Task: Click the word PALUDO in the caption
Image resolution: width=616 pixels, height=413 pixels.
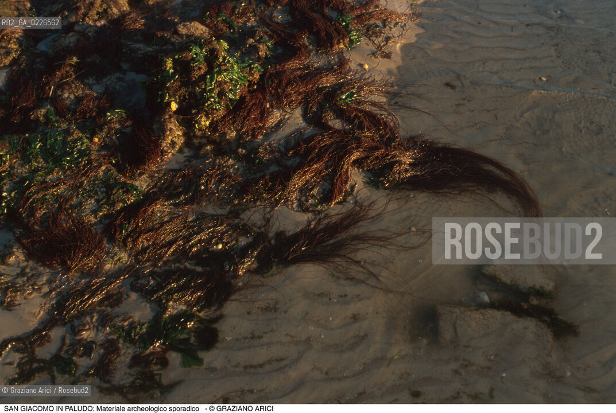Action: coord(80,408)
